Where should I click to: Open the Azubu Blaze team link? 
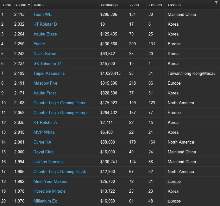pos(45,34)
